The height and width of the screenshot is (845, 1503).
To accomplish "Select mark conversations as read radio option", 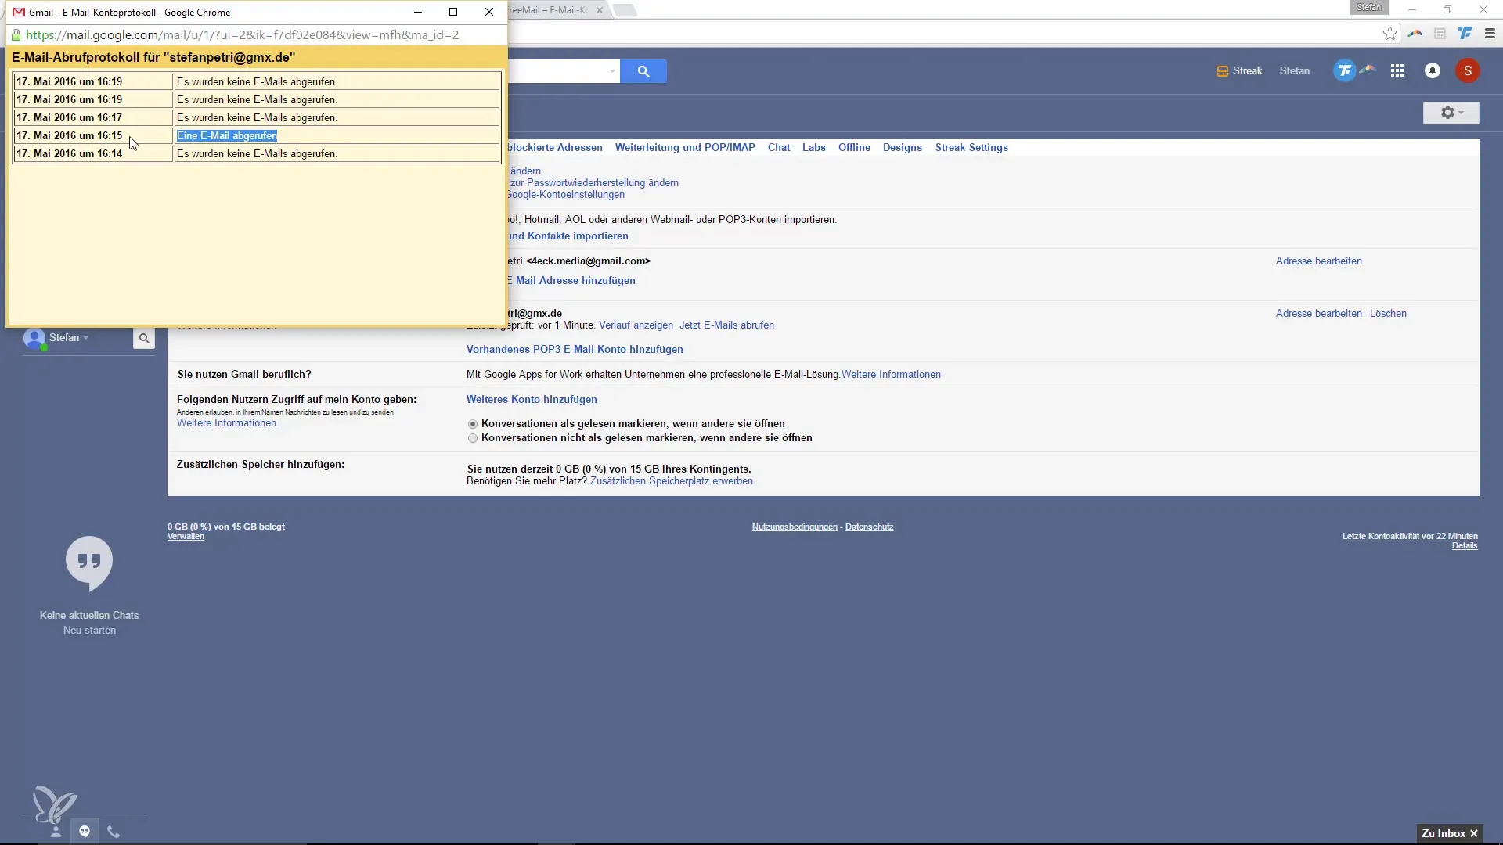I will point(473,424).
